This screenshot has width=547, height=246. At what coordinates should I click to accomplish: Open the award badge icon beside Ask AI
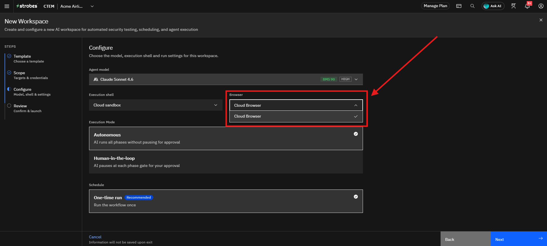click(x=514, y=6)
